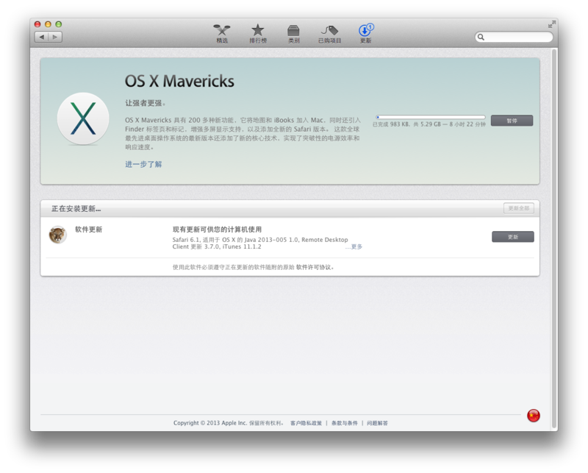This screenshot has width=588, height=473.
Task: Pause the Mavericks download with 暂停
Action: (512, 121)
